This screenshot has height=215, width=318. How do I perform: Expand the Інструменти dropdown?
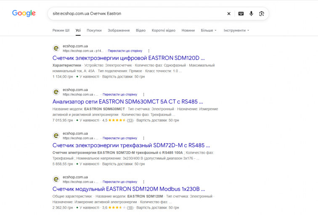coord(236,30)
